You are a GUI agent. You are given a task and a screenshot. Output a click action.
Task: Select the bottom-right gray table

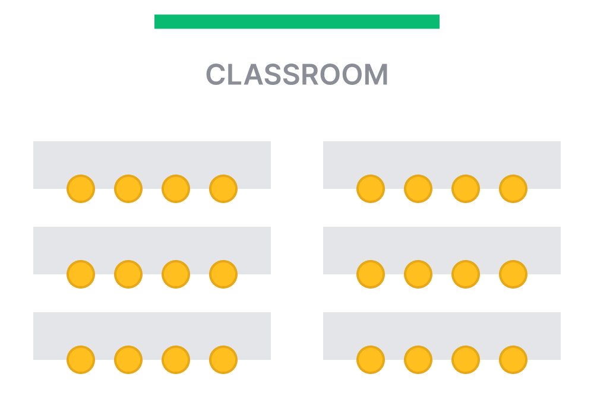(442, 336)
